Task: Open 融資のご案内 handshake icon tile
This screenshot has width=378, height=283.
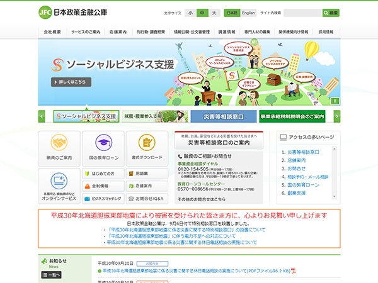Action: point(59,148)
